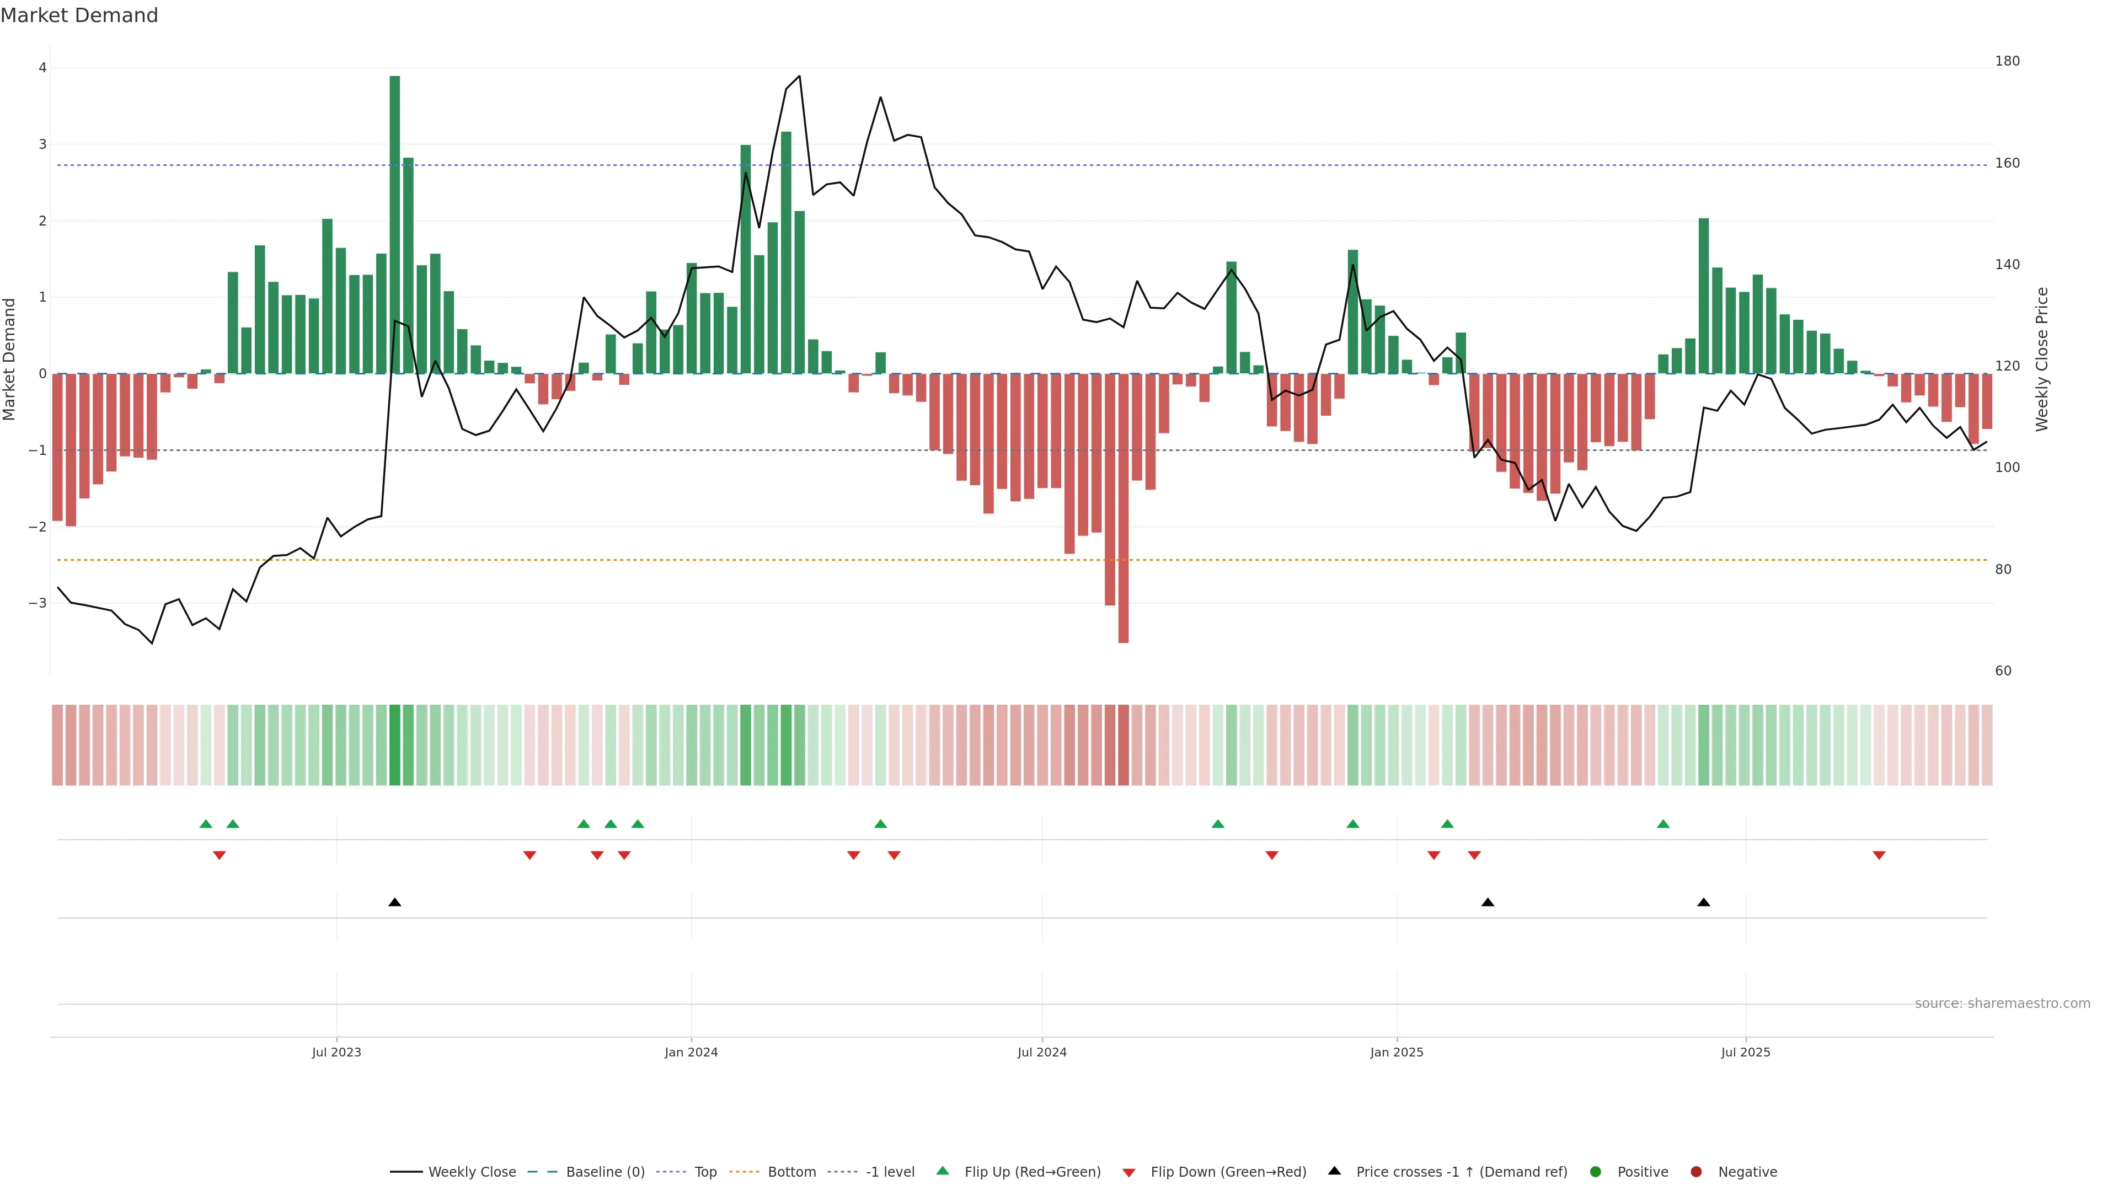The width and height of the screenshot is (2118, 1191).
Task: Click the last red flip-down marker
Action: 1879,856
